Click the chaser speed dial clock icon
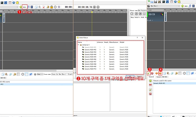 click(132, 14)
